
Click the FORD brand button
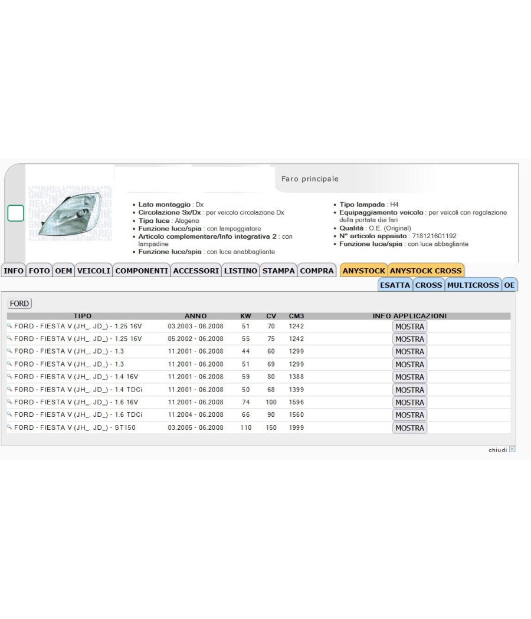[19, 304]
